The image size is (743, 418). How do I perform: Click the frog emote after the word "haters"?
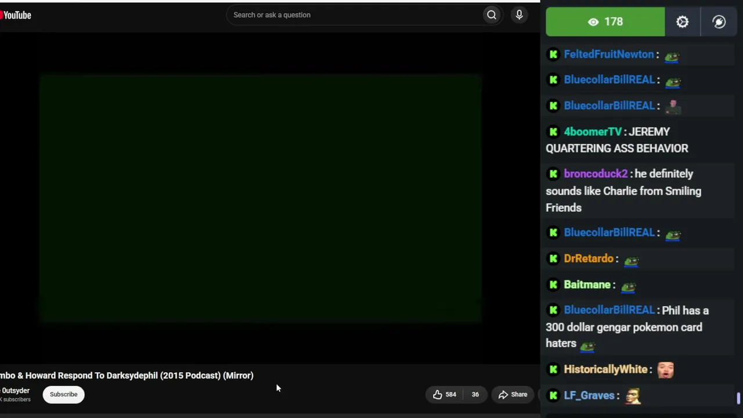click(x=587, y=346)
